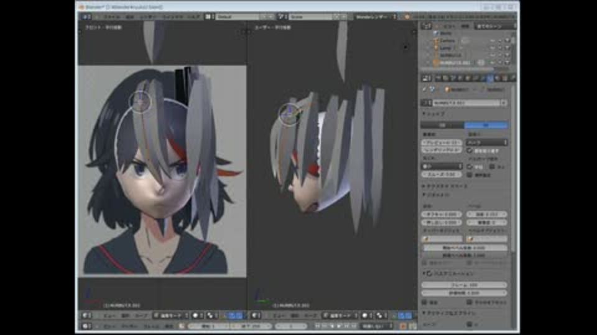The image size is (597, 335).
Task: Open the ヘルプ menu in top bar
Action: point(194,17)
